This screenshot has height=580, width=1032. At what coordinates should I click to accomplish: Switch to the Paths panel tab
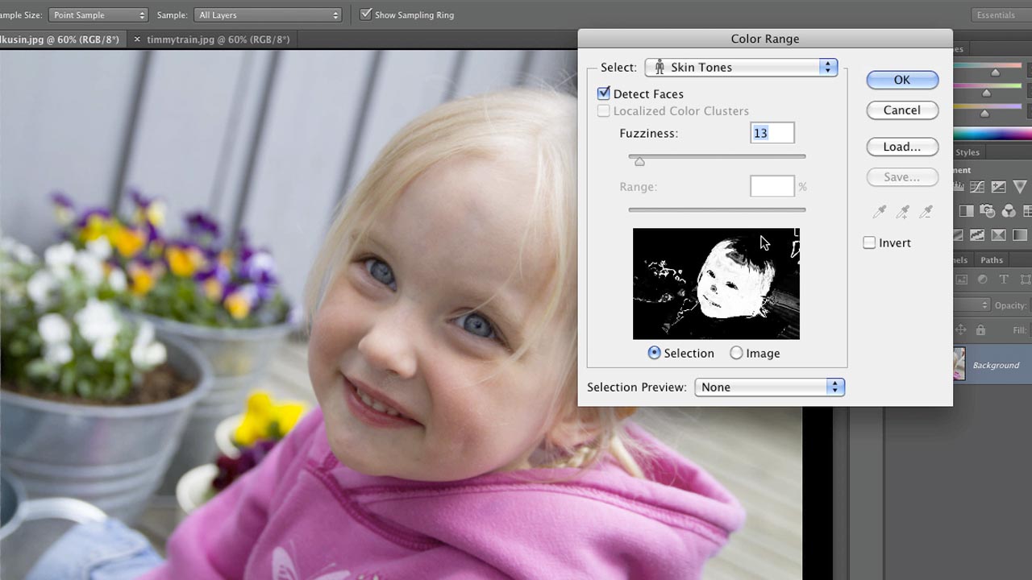click(992, 260)
